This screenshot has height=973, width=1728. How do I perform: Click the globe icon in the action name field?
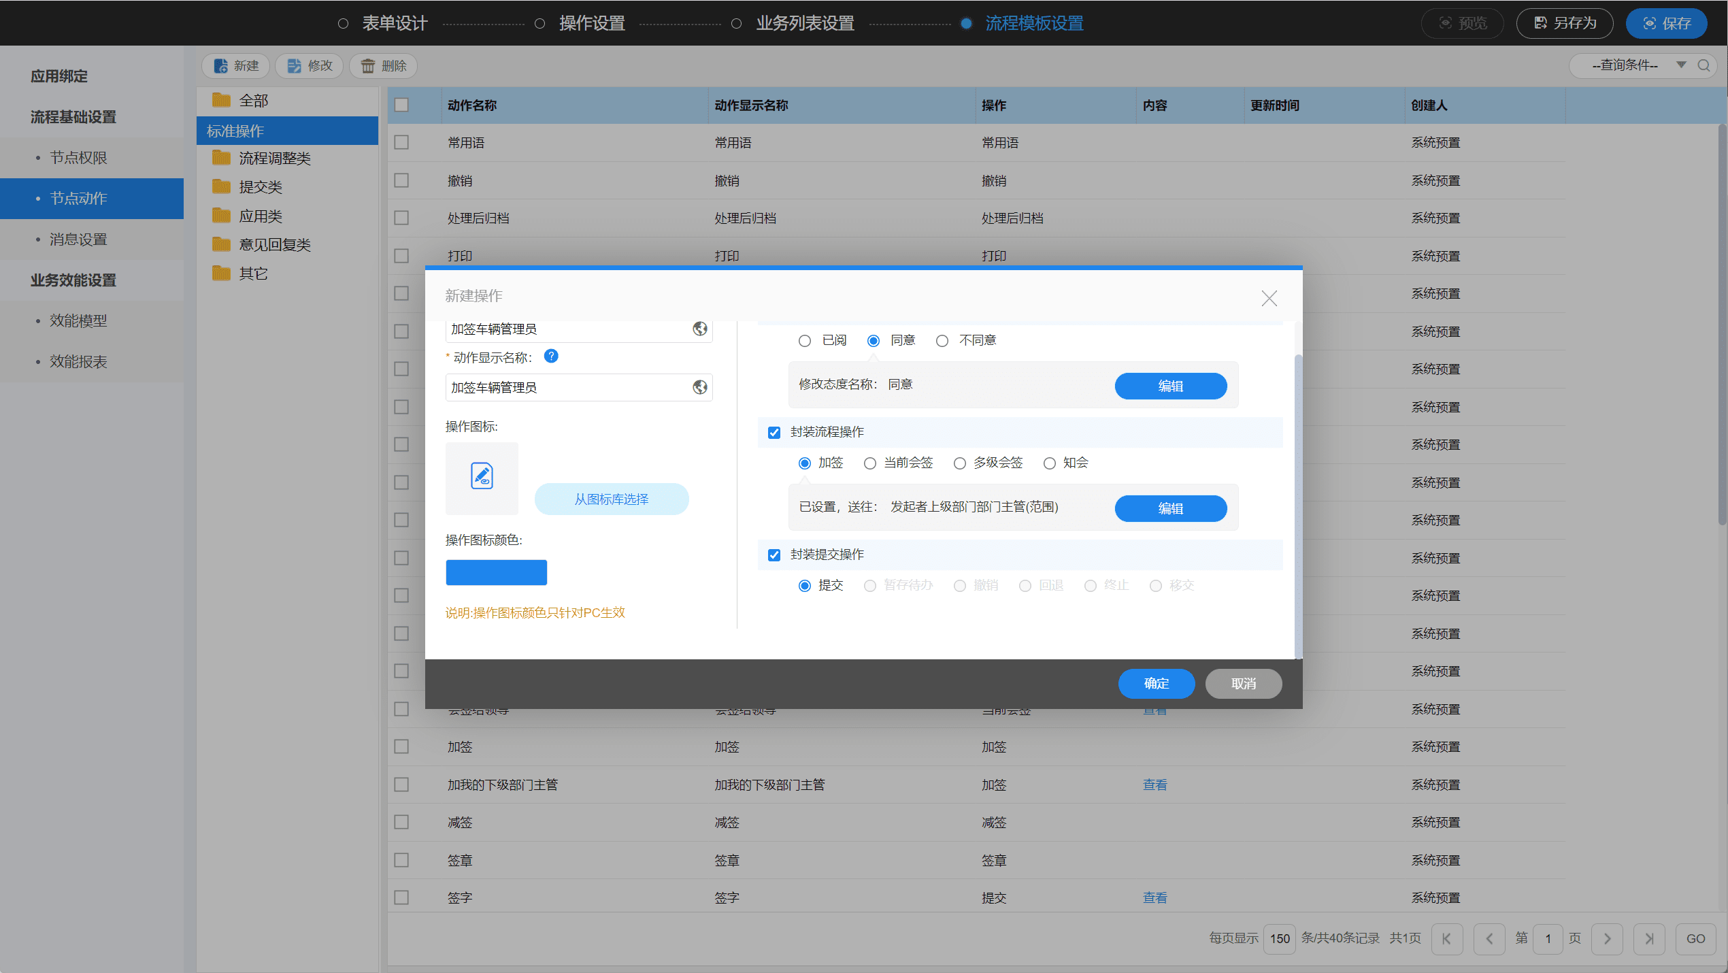click(699, 329)
